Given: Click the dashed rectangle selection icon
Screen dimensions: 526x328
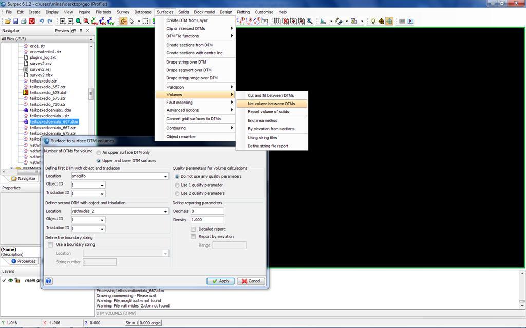Looking at the screenshot, I should (x=145, y=21).
